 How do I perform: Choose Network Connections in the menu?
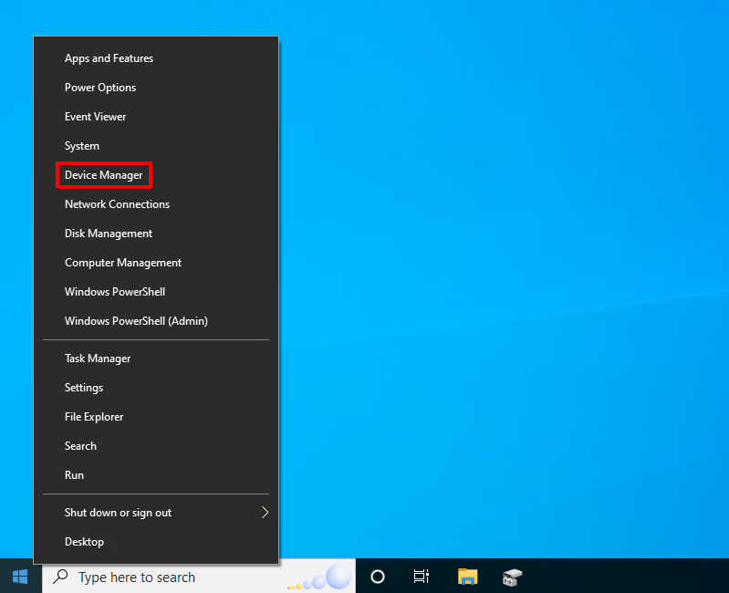[x=117, y=204]
